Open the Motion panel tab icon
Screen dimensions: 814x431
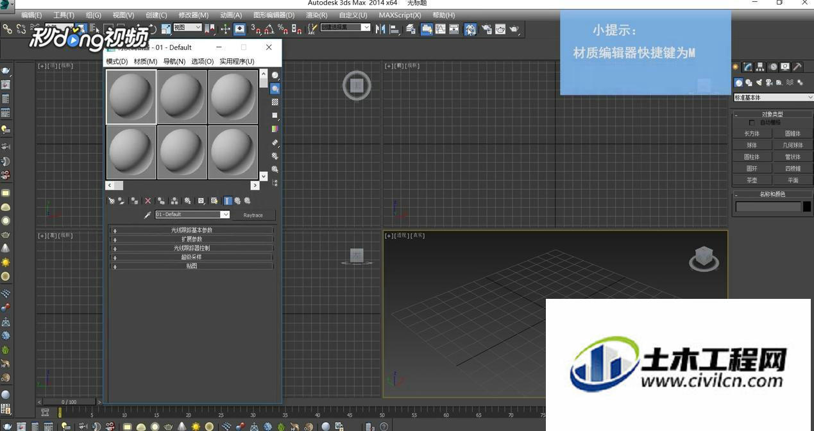(773, 67)
